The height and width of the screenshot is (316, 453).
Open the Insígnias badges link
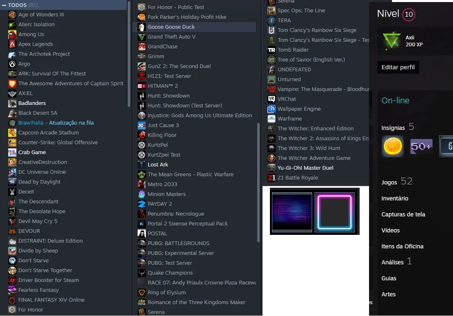[393, 128]
